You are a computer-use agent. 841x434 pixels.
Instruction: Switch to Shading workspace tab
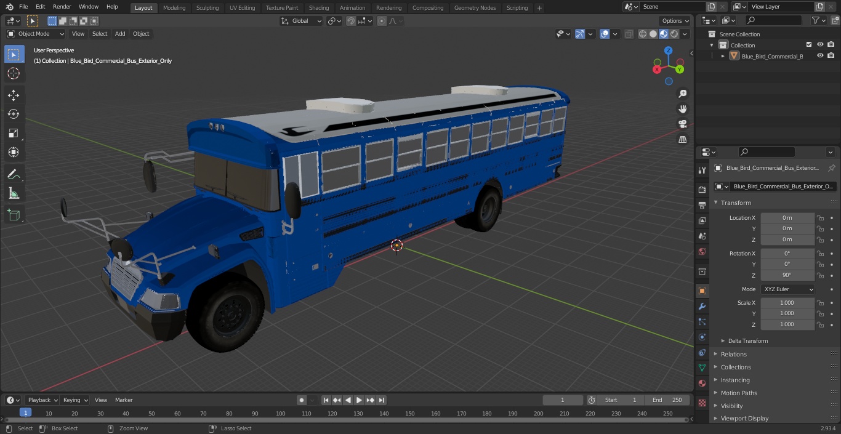(x=319, y=8)
